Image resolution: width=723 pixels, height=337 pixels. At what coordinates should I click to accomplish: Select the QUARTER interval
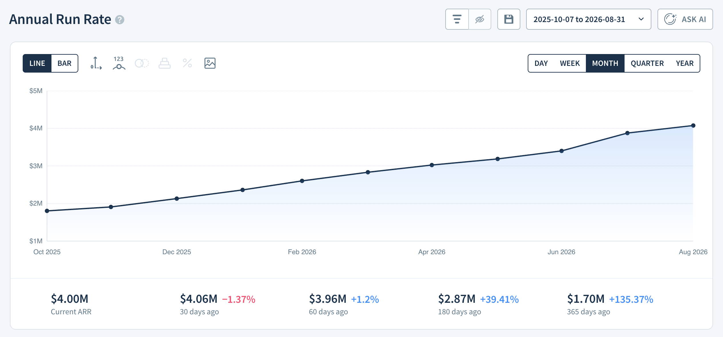pos(647,63)
